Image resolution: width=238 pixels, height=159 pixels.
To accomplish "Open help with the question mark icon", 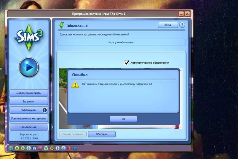I will pos(182,25).
